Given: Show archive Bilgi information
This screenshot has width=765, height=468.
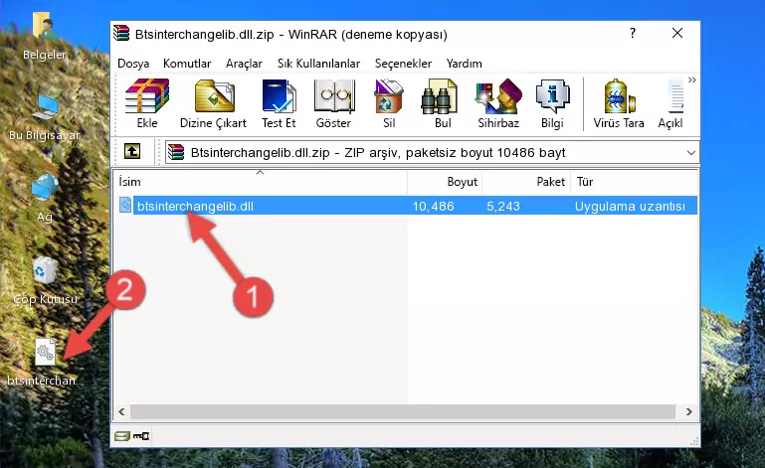Looking at the screenshot, I should point(552,103).
